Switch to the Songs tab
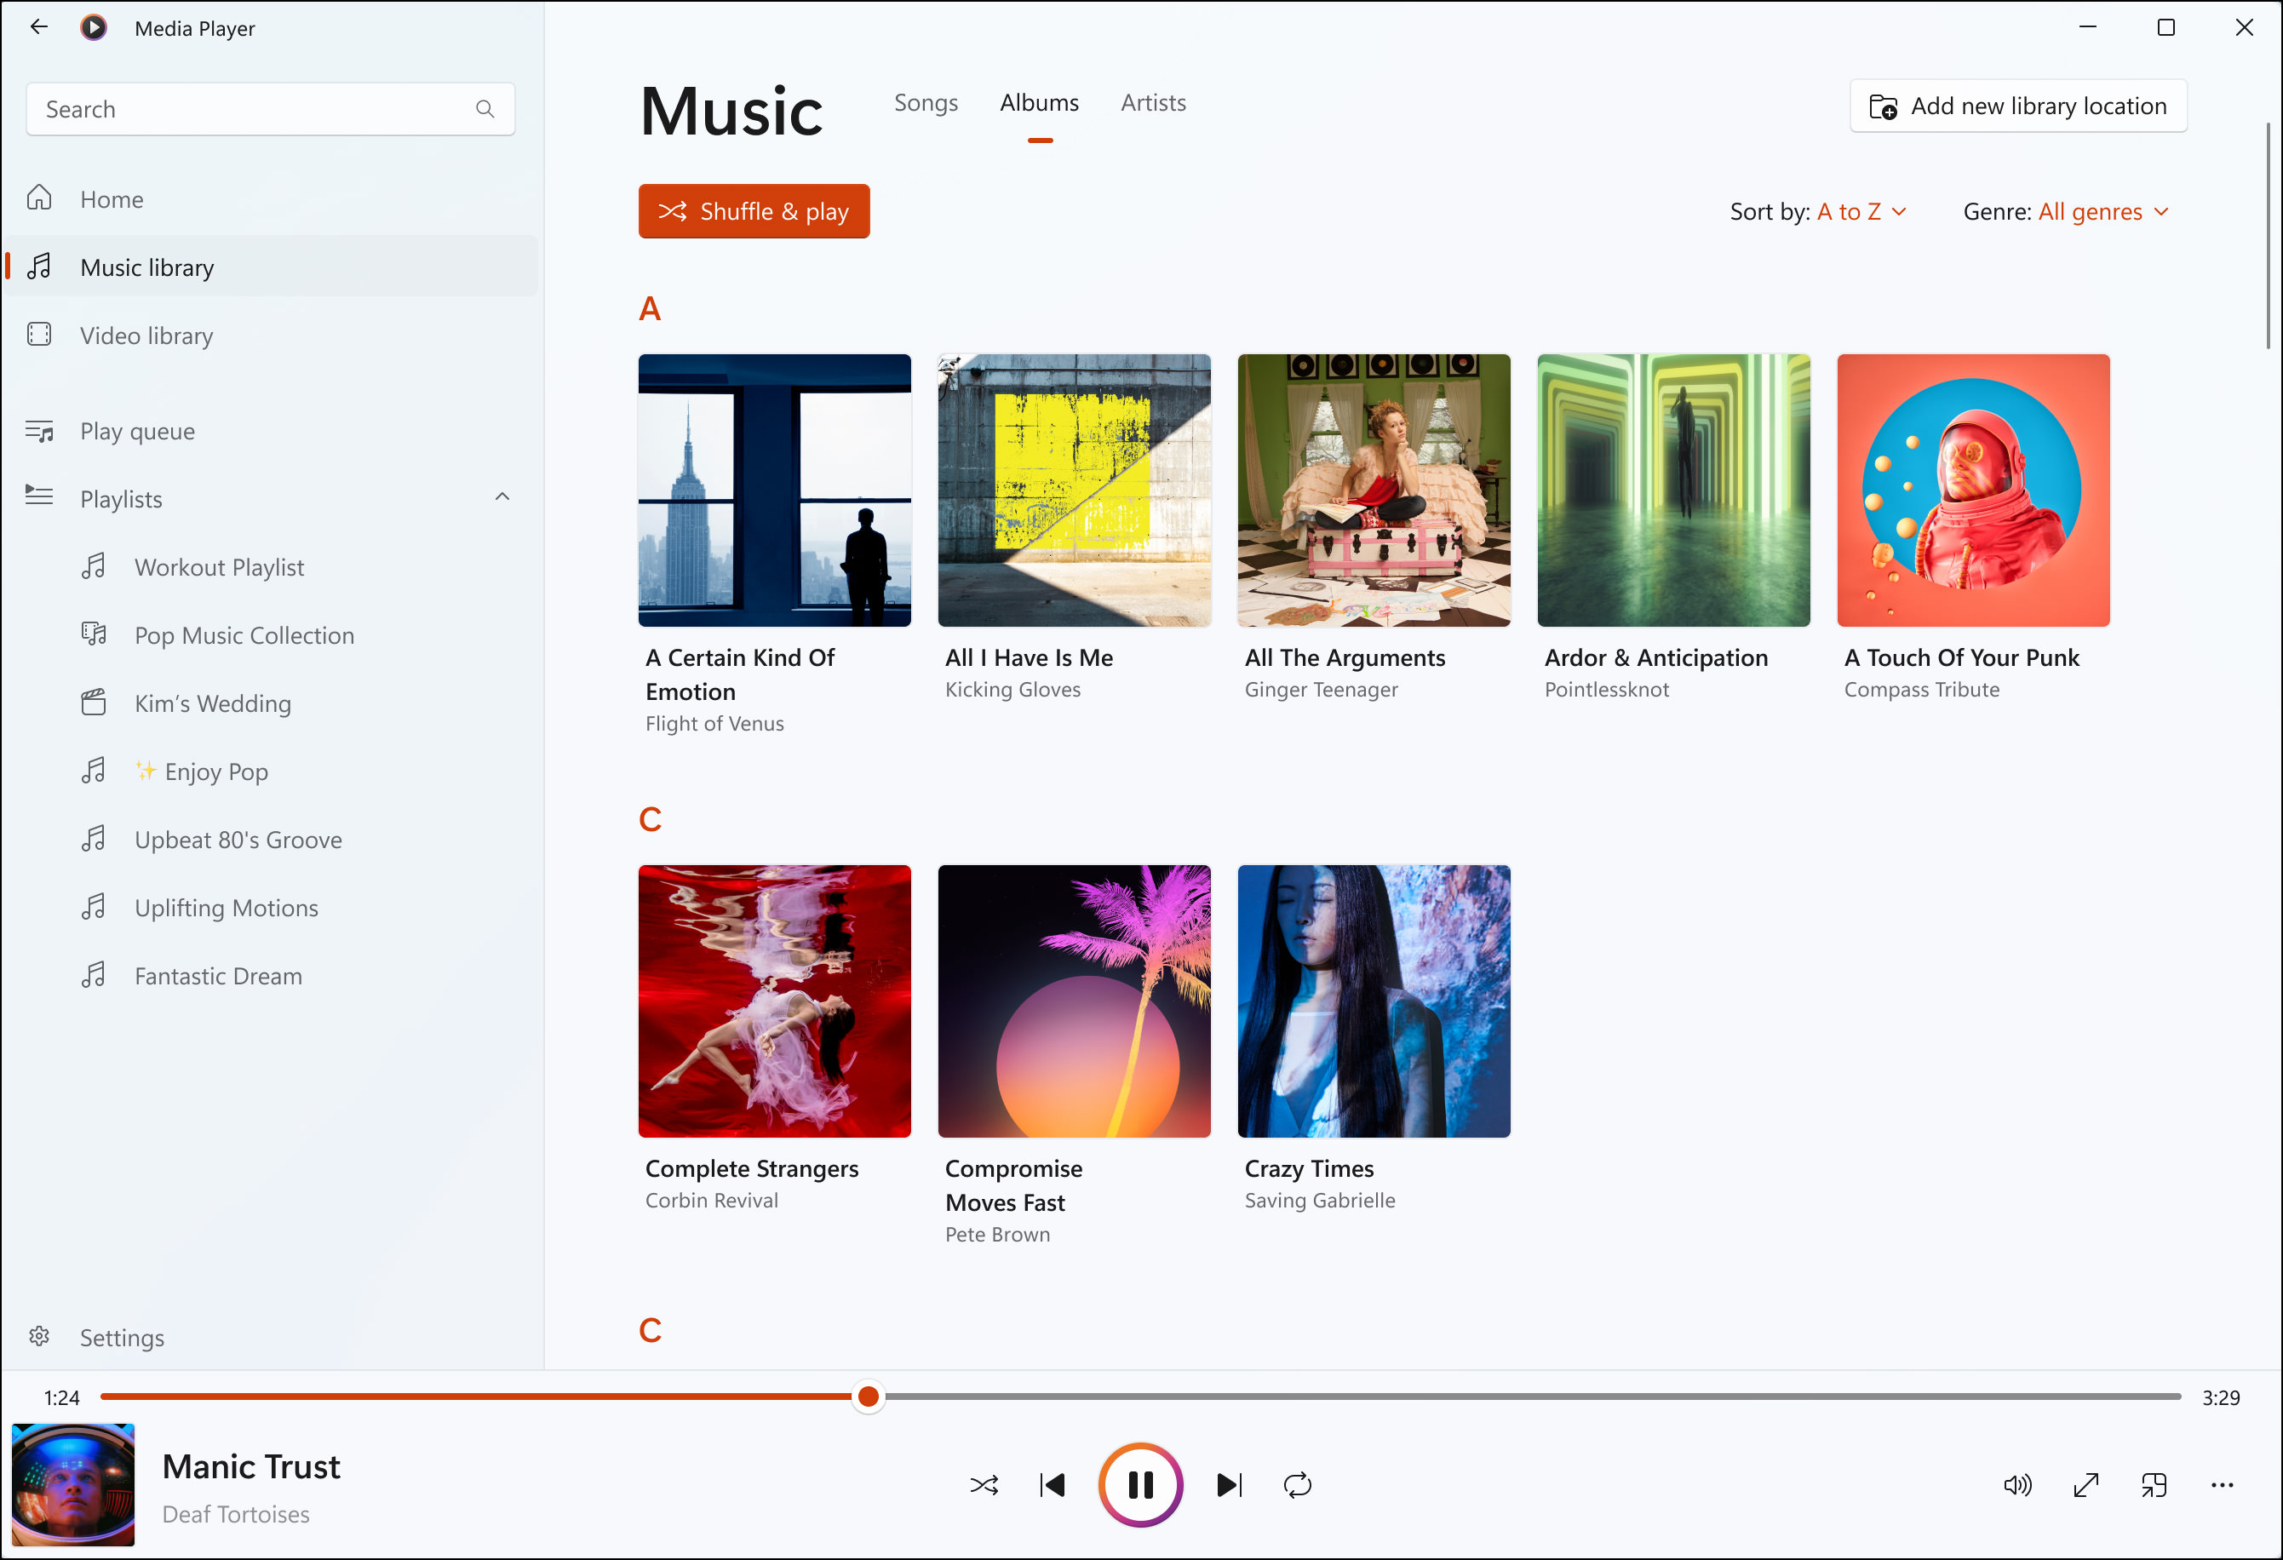This screenshot has width=2283, height=1560. [926, 103]
